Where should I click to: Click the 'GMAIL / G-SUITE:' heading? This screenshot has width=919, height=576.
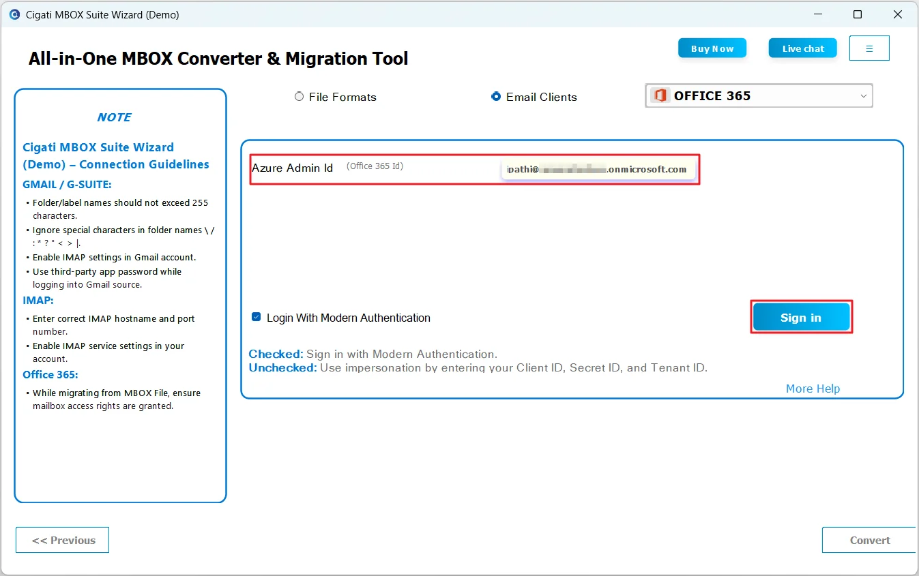point(67,184)
